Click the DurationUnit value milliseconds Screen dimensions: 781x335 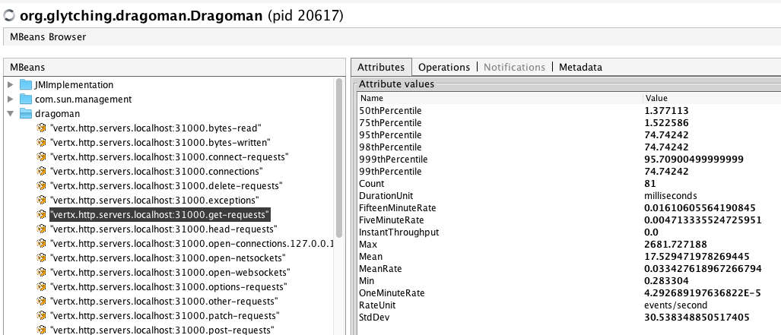pos(671,196)
